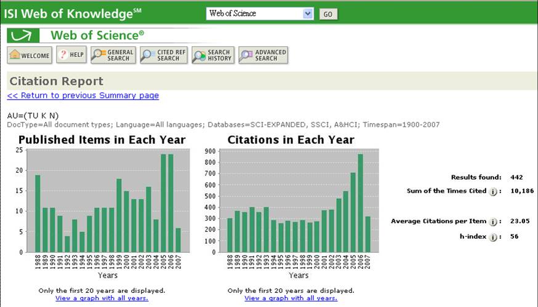538x307 pixels.
Task: Click the ISI Web of Knowledge title
Action: tap(73, 14)
